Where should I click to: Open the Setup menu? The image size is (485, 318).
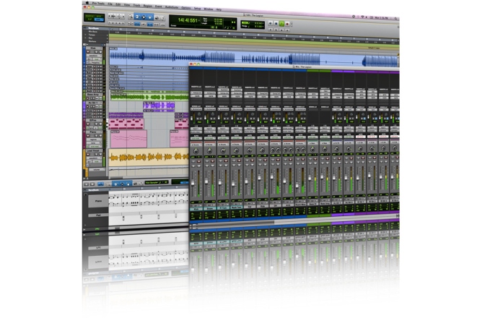197,9
